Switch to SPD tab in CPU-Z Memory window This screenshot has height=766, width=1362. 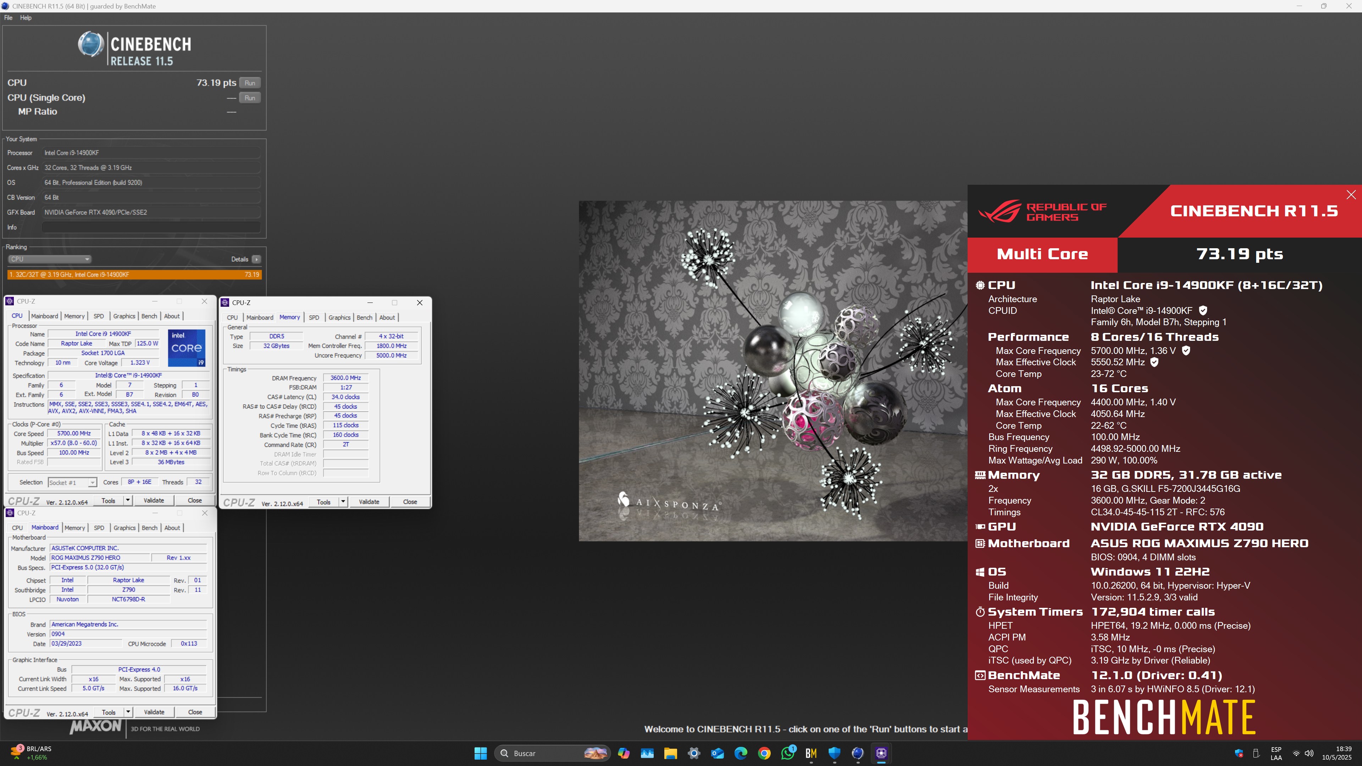click(x=314, y=318)
